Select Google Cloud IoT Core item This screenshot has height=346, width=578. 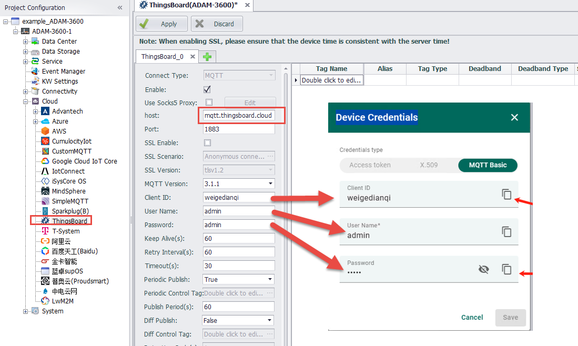pyautogui.click(x=84, y=161)
